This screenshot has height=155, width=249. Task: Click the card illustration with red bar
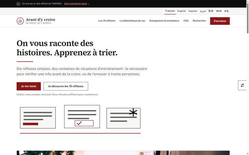[38, 118]
